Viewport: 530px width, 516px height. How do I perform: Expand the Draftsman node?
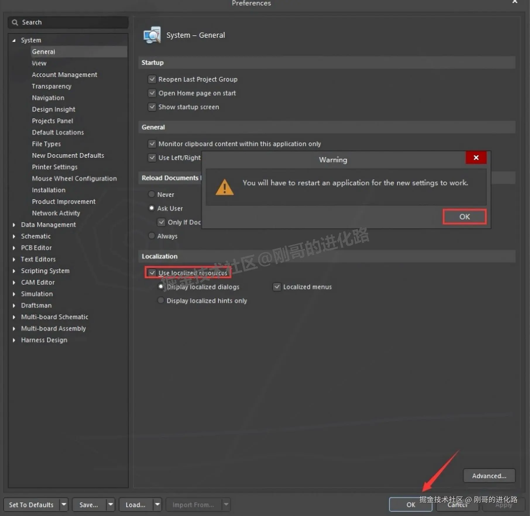14,305
